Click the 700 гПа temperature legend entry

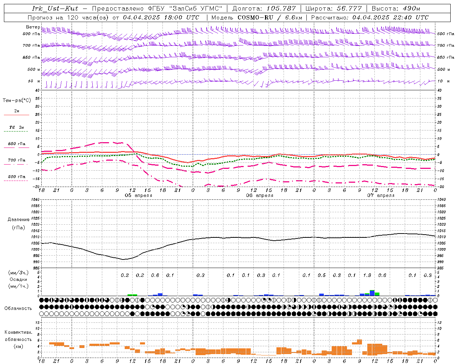tap(17, 160)
